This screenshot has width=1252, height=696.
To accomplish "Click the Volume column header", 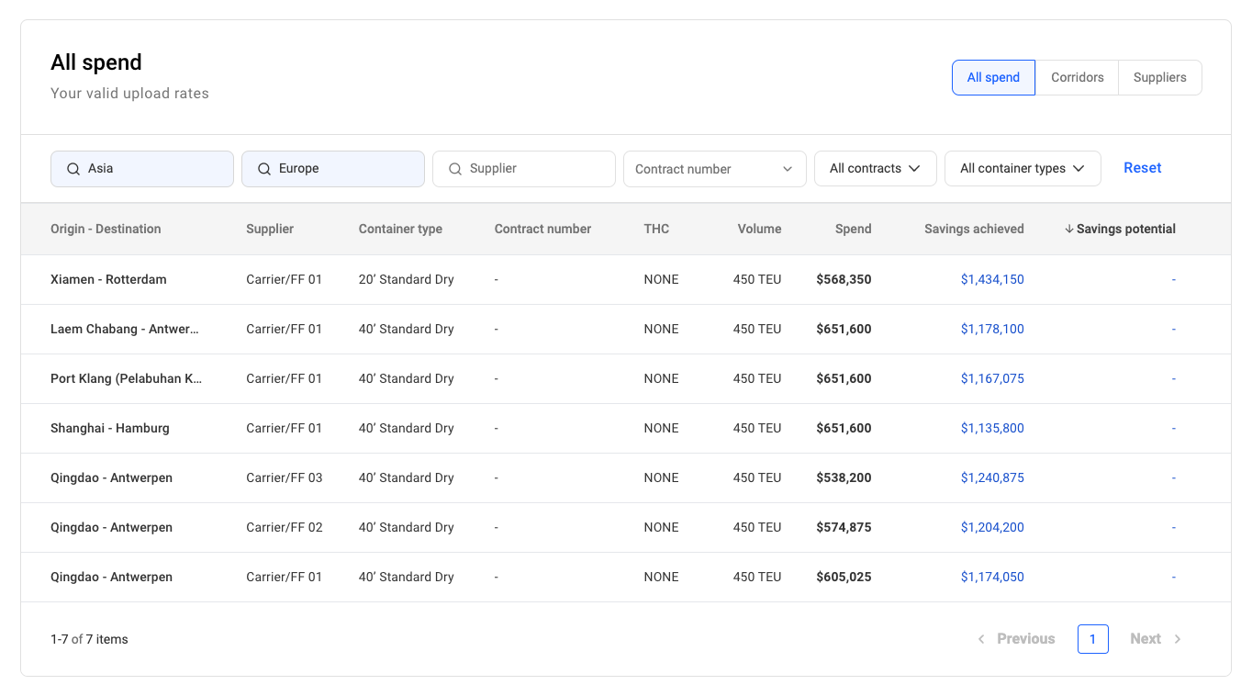I will pyautogui.click(x=760, y=229).
